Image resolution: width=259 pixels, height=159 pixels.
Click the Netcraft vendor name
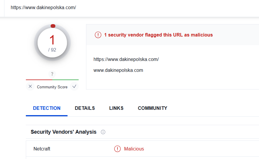coord(42,149)
